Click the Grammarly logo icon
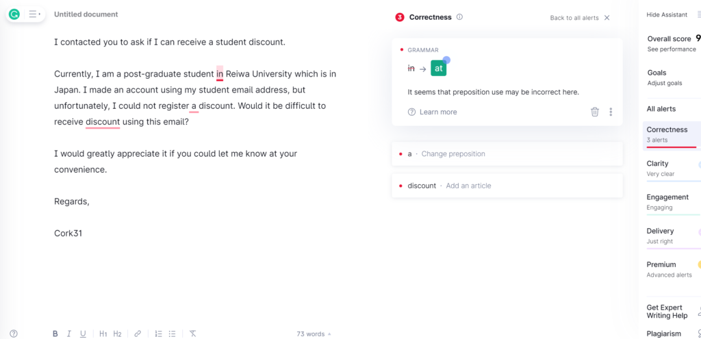The height and width of the screenshot is (339, 701). coord(14,14)
